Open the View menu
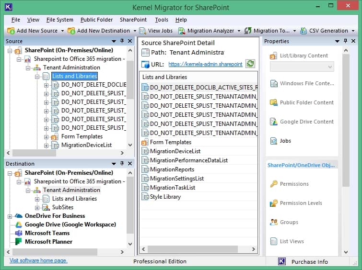The width and height of the screenshot is (362, 270). pos(33,20)
